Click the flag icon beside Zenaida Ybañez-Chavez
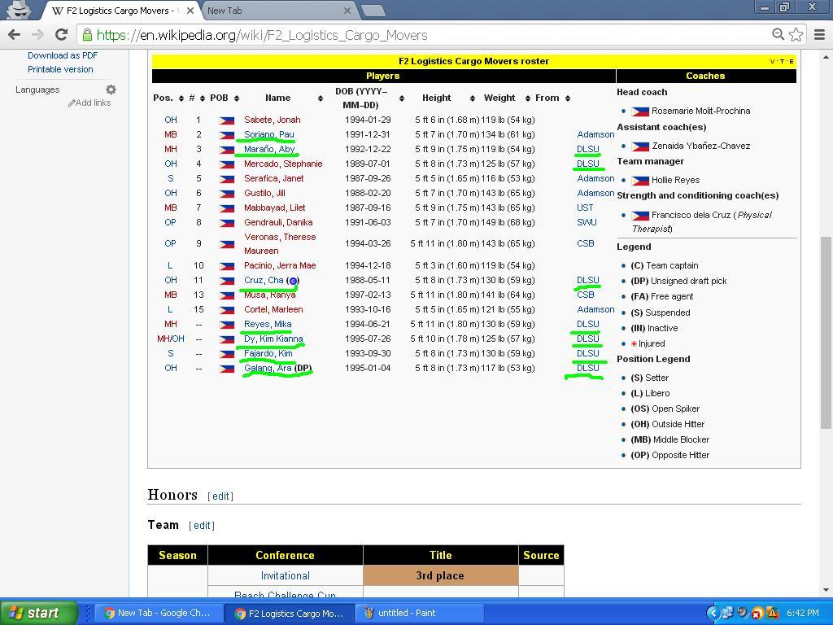Image resolution: width=833 pixels, height=625 pixels. (640, 146)
